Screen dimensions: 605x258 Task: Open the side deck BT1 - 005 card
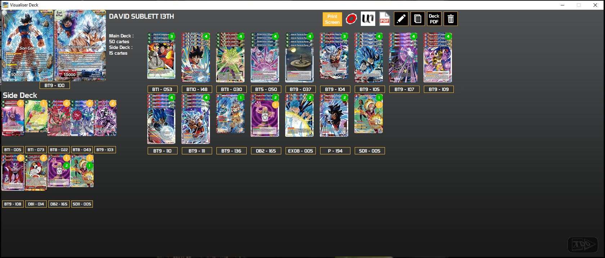pos(13,118)
